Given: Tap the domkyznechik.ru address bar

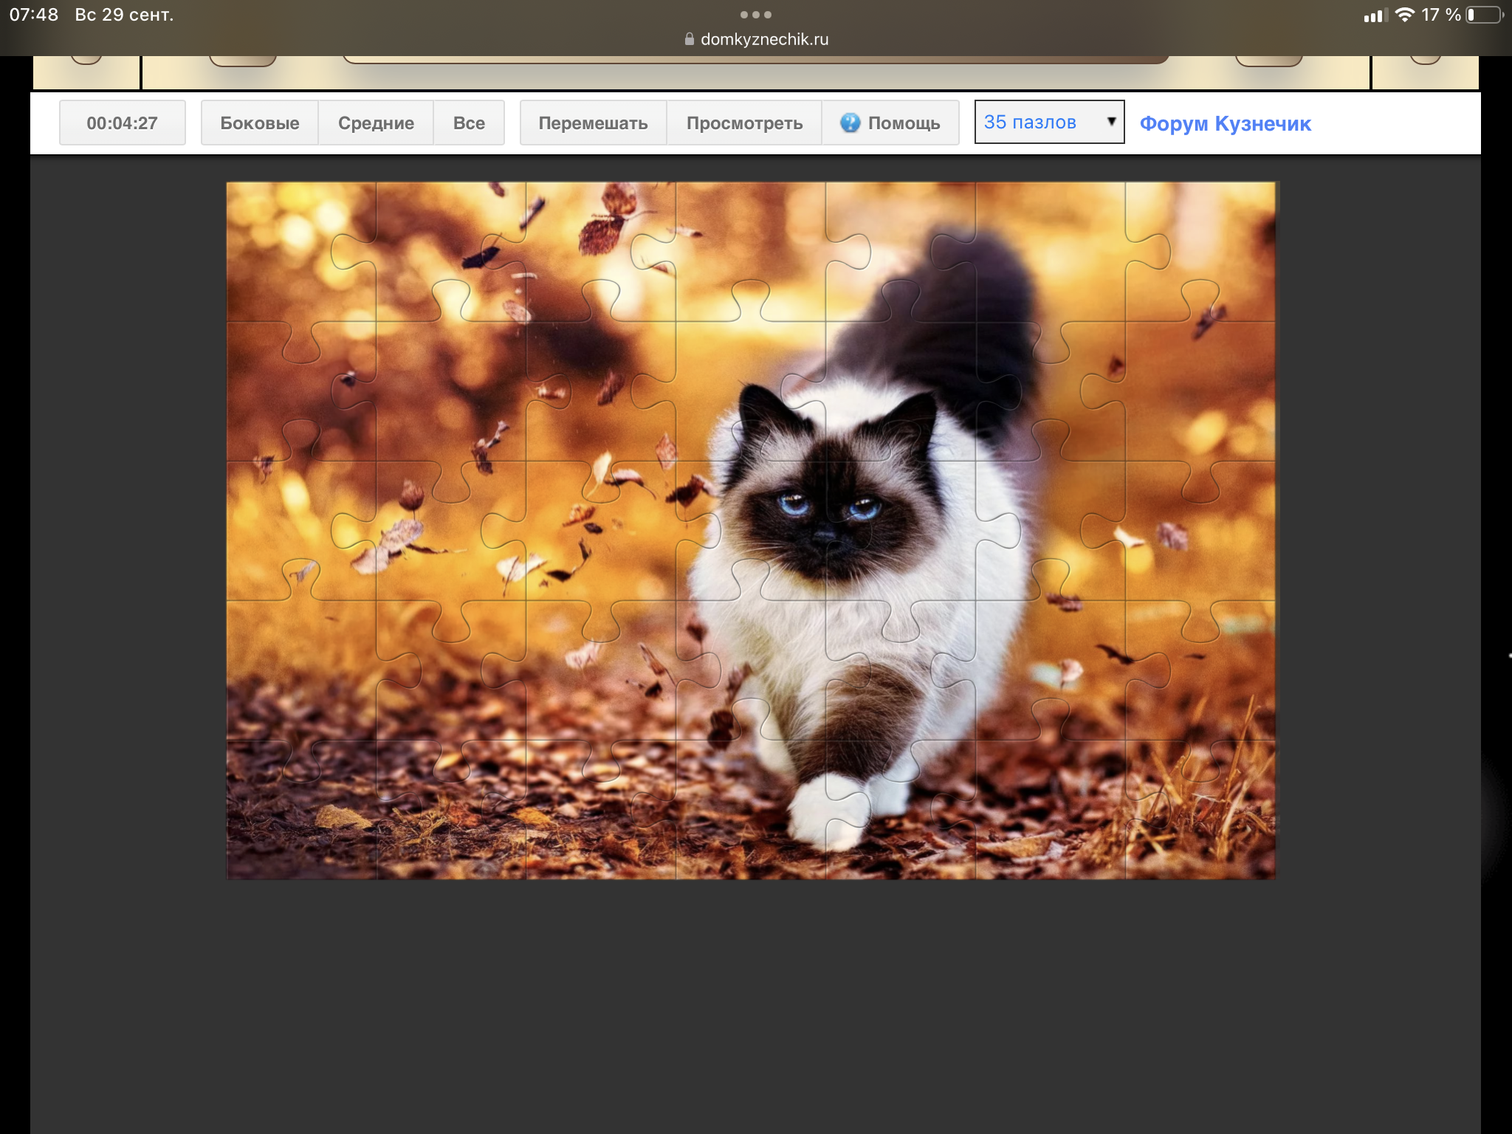Looking at the screenshot, I should [x=756, y=39].
